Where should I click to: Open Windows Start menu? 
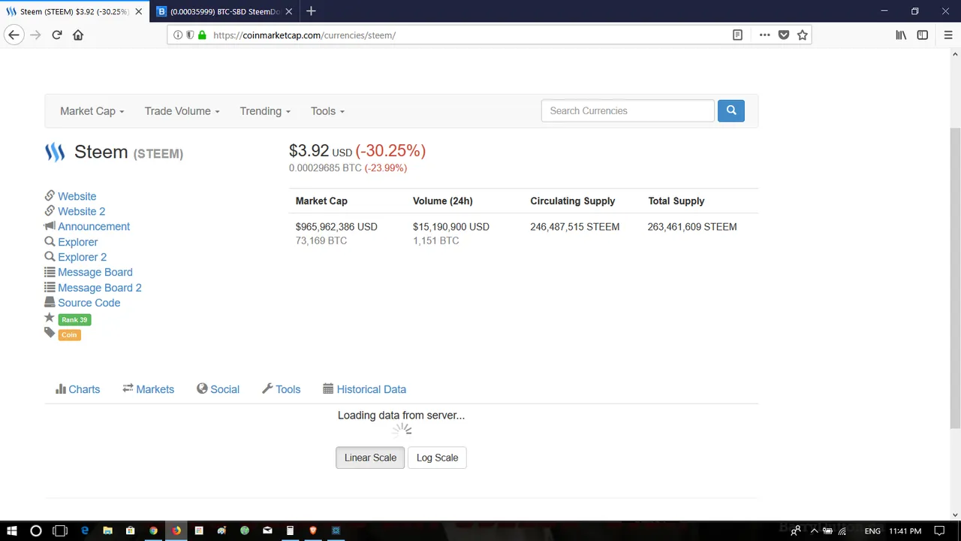click(x=11, y=530)
